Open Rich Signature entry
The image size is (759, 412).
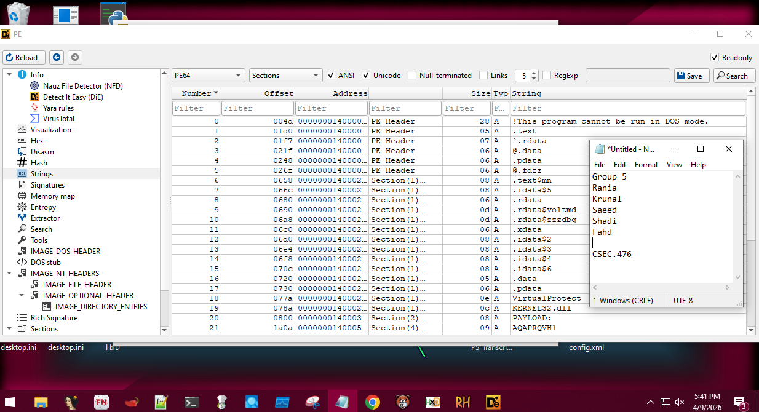pyautogui.click(x=54, y=318)
